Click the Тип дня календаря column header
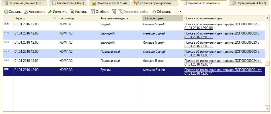 [x=121, y=18]
